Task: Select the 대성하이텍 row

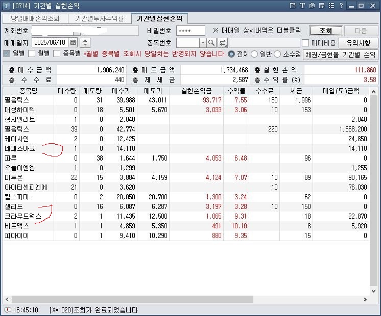Action: [186, 110]
